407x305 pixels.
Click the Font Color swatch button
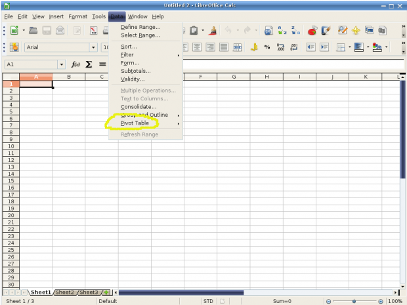pos(377,47)
